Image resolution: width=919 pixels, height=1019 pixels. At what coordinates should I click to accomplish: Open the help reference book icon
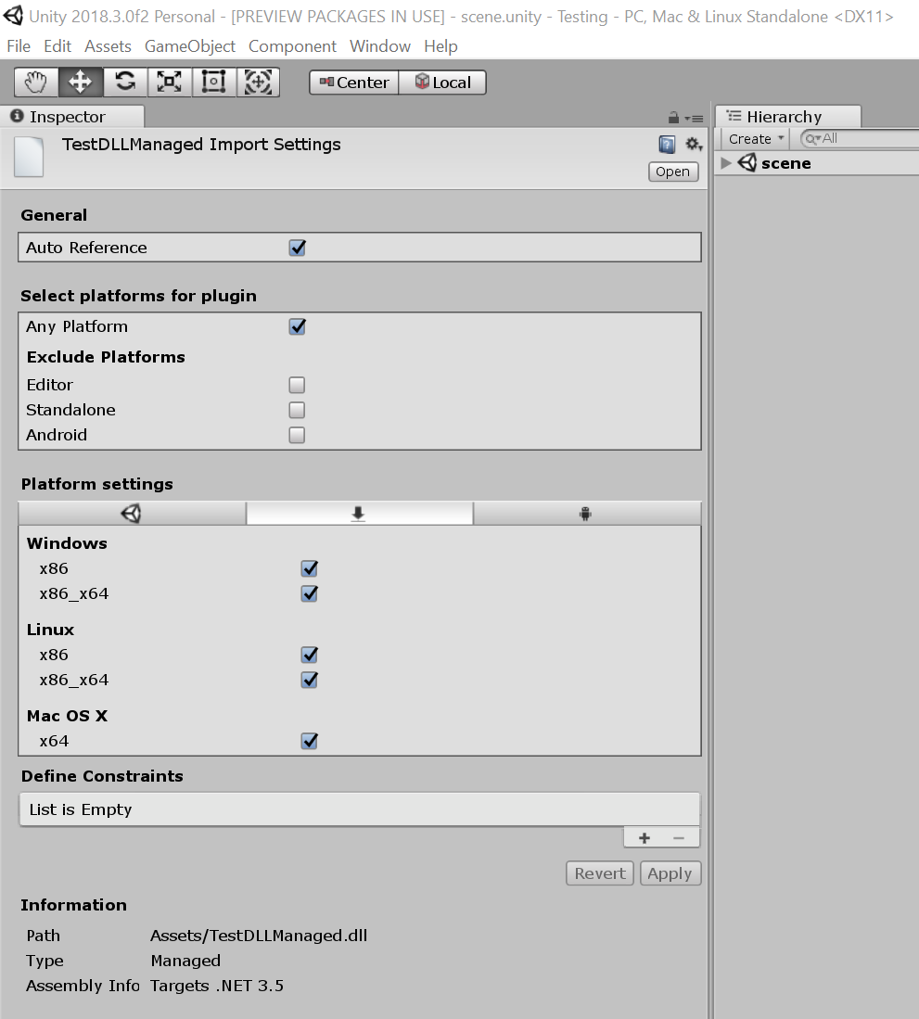click(667, 145)
